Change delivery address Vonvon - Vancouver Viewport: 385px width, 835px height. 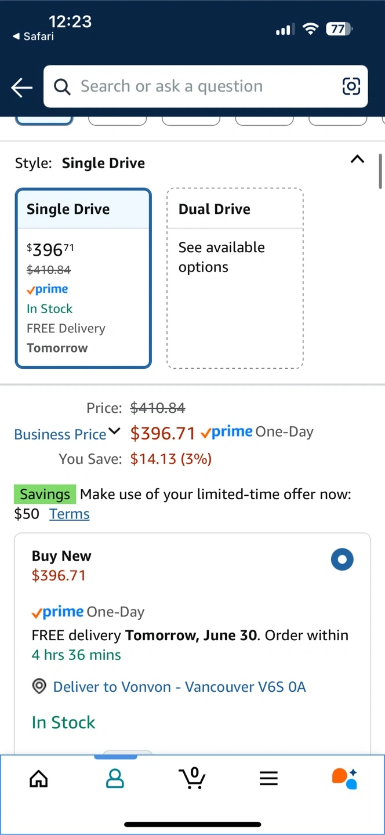(180, 687)
